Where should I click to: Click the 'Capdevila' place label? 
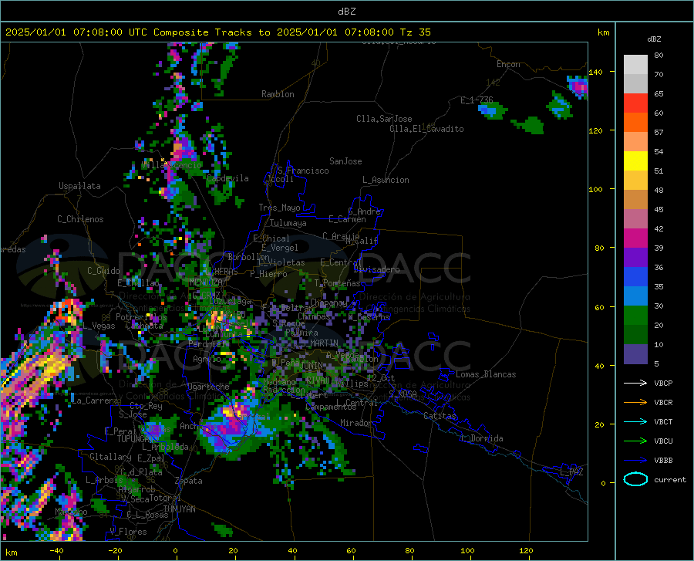pyautogui.click(x=227, y=178)
